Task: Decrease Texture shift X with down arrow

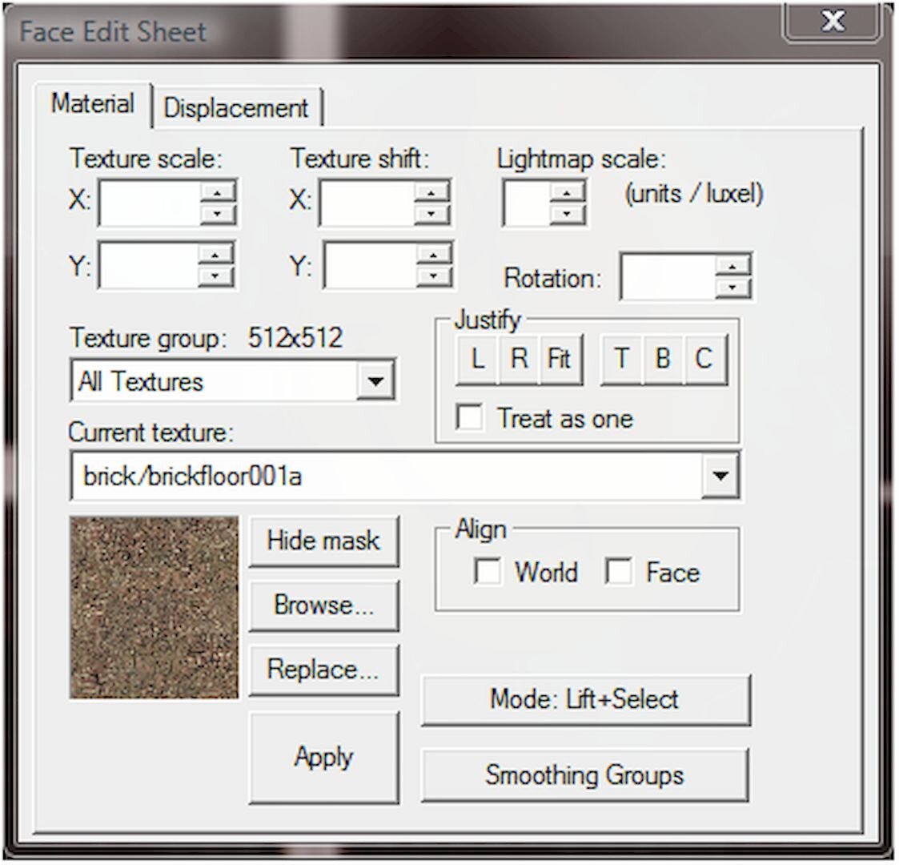Action: 431,213
